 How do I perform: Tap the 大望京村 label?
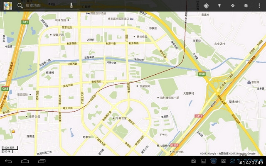(x=188, y=93)
